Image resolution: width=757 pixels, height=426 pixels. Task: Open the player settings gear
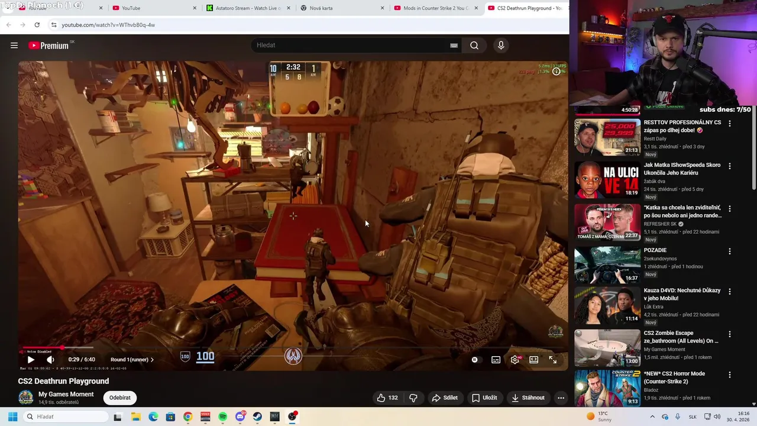[515, 360]
